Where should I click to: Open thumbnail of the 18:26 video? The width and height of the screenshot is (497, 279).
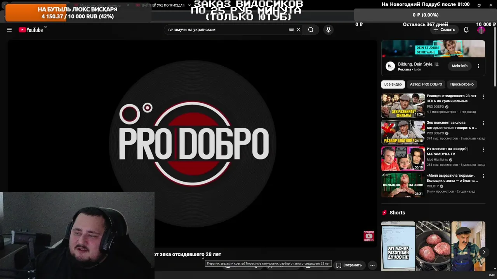tap(403, 106)
